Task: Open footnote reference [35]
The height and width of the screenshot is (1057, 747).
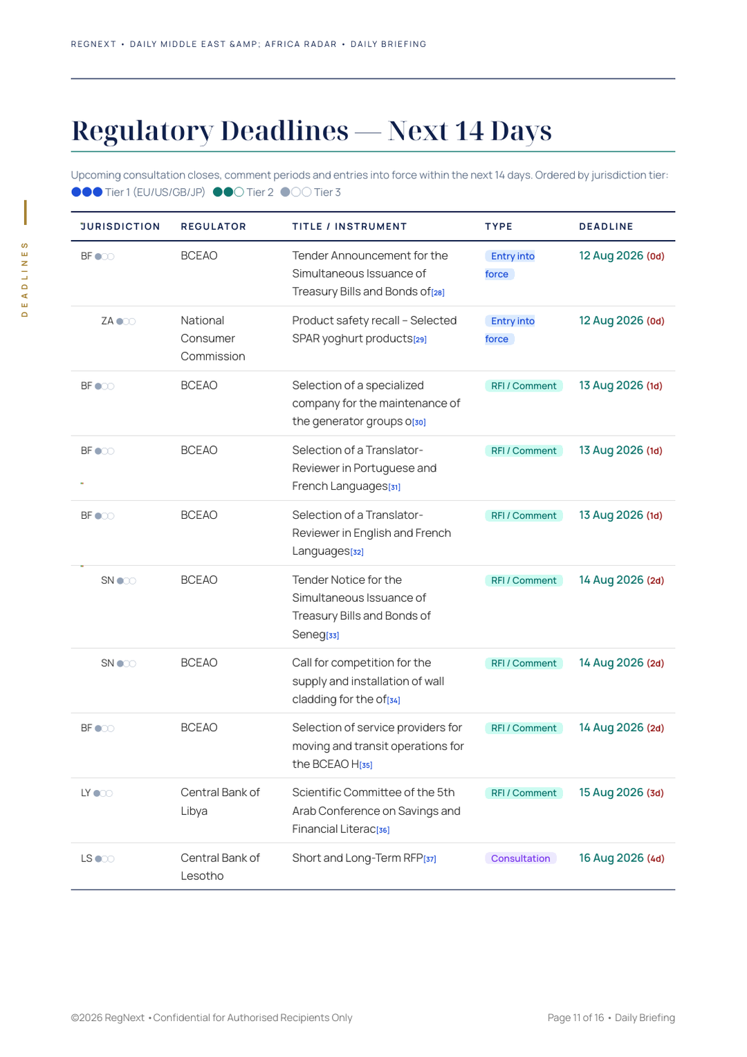Action: point(366,765)
